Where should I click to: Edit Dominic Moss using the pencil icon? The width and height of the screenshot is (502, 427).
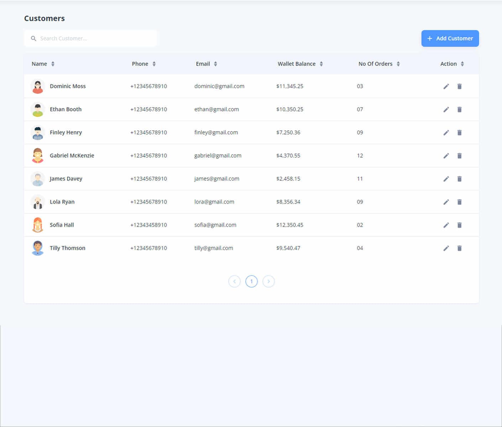point(446,86)
